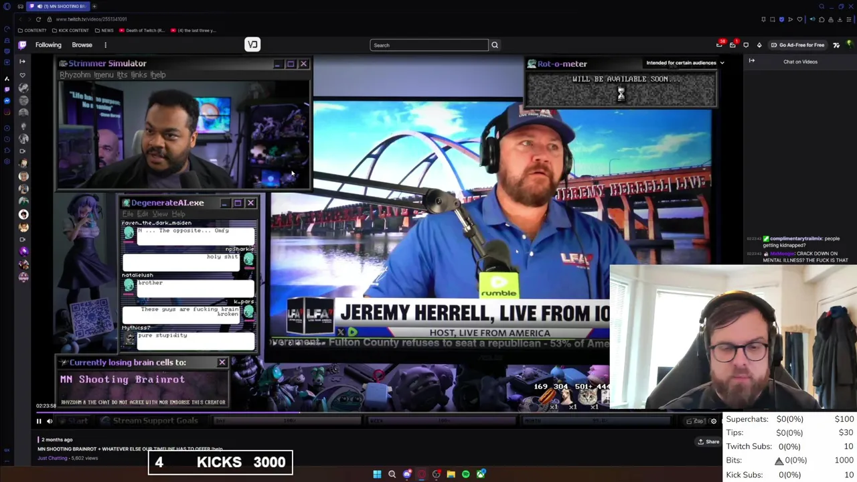Click the Just Chatting category link
857x482 pixels.
coord(52,459)
